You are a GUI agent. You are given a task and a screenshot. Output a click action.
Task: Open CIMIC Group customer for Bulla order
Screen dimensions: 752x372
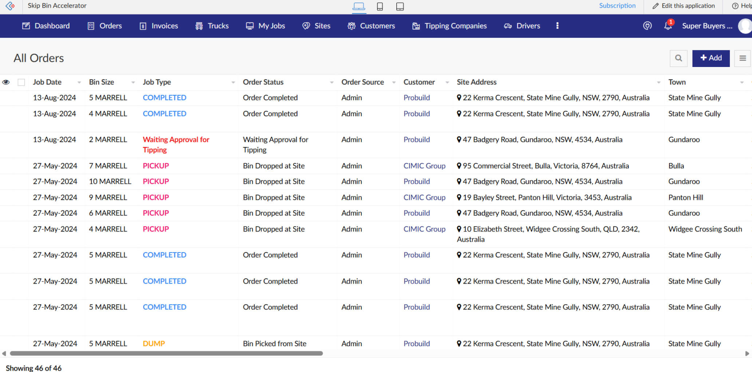tap(424, 166)
